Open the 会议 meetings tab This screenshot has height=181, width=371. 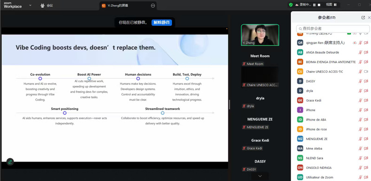[x=47, y=6]
